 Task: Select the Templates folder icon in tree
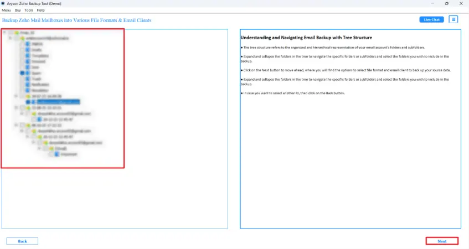(28, 55)
